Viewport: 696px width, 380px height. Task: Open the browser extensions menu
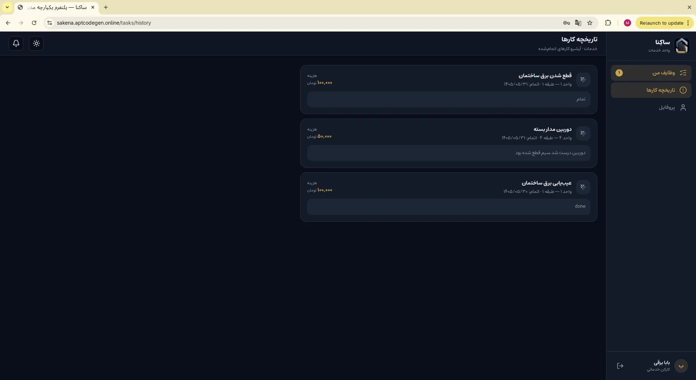(x=608, y=23)
